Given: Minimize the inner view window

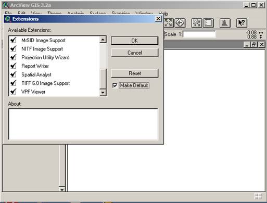Looking at the screenshot, I should click(x=247, y=45).
